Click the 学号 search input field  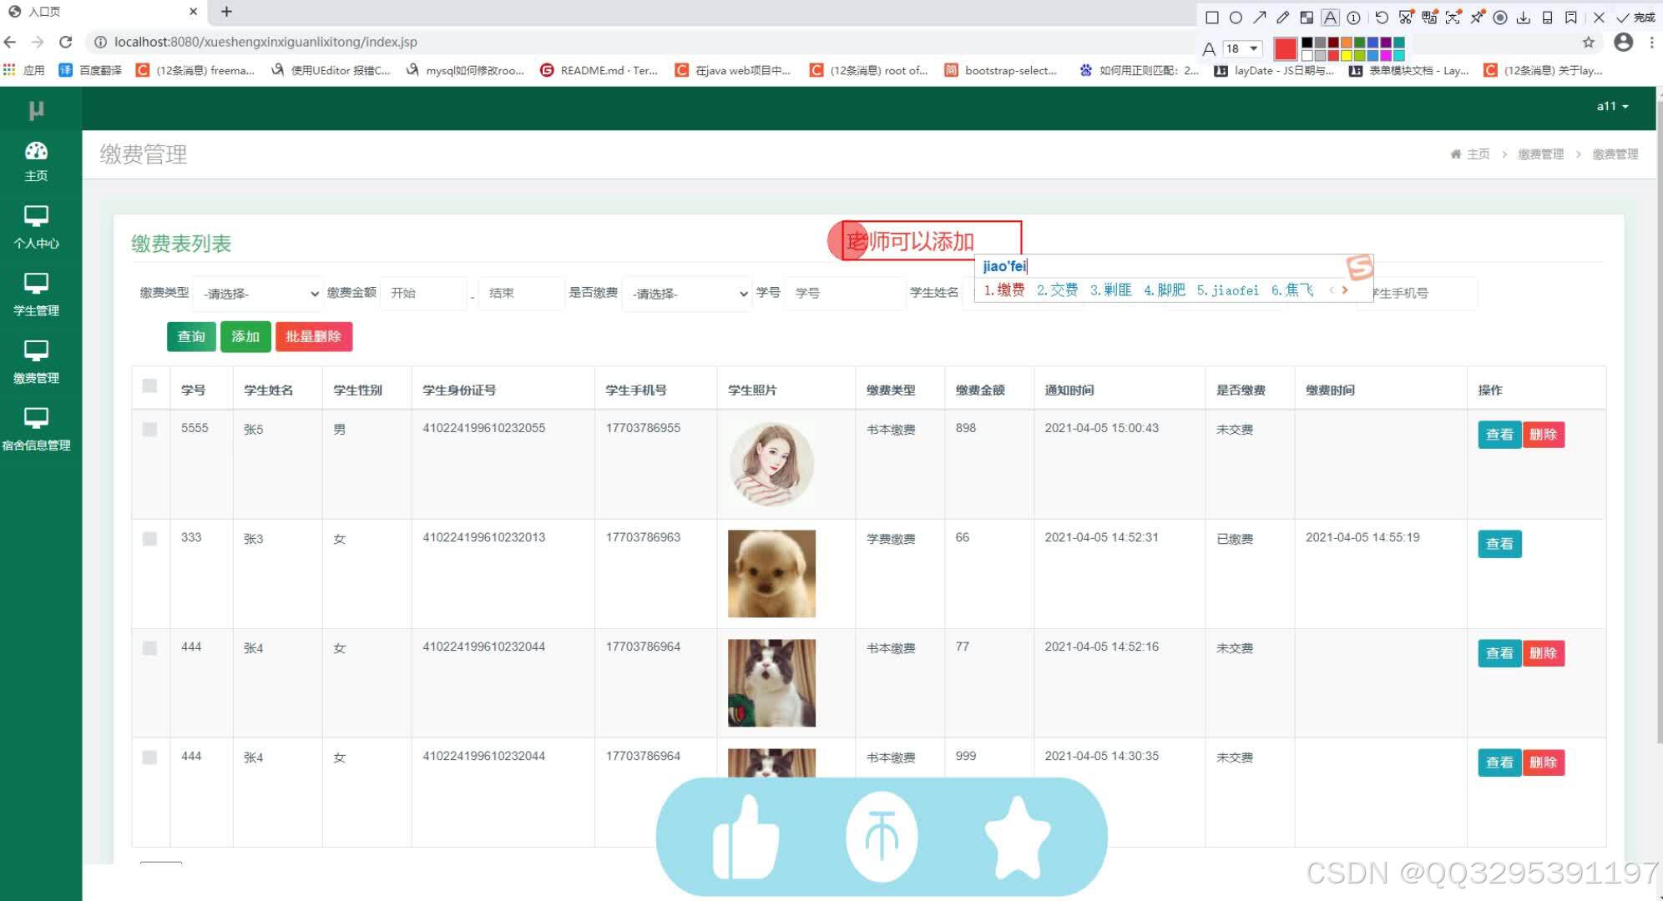(x=845, y=294)
